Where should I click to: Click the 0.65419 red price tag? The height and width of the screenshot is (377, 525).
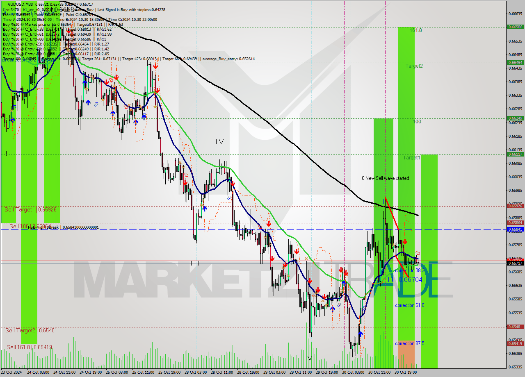coord(515,343)
